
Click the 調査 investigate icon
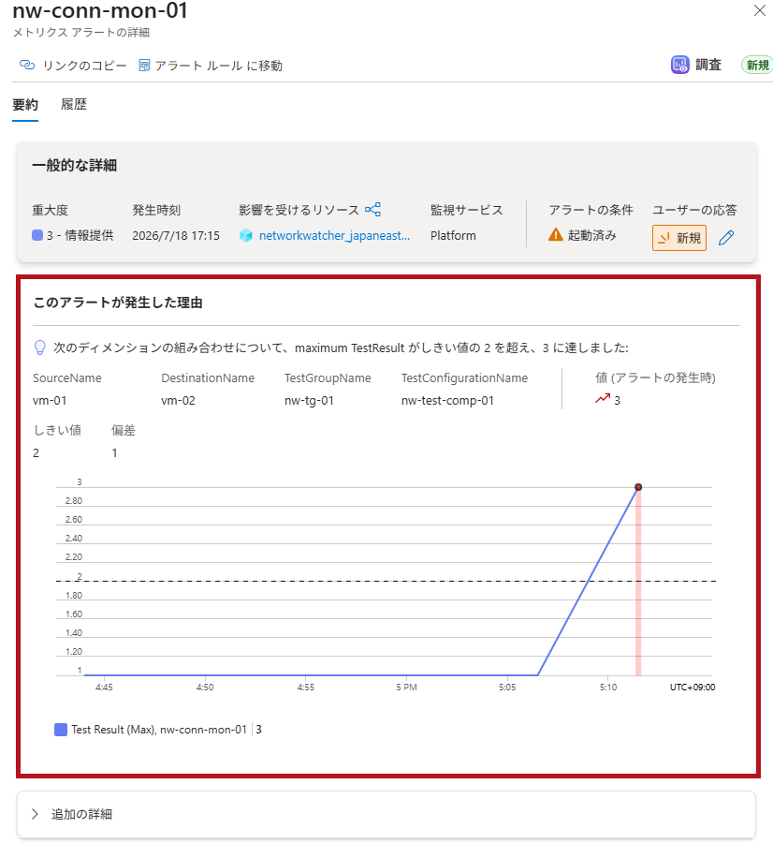[680, 66]
